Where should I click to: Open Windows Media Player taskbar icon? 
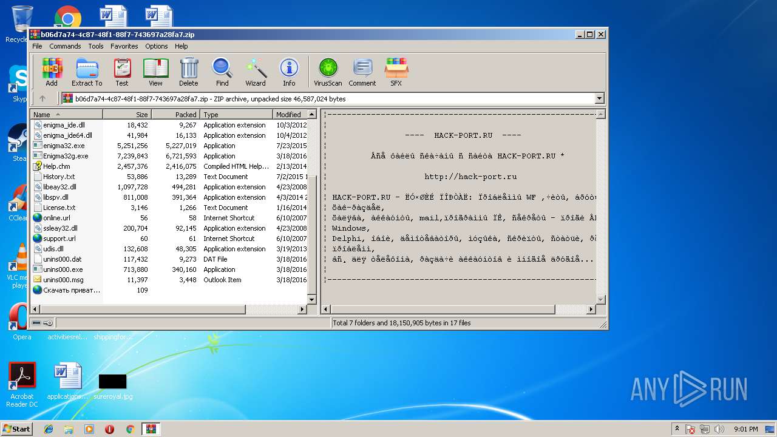89,429
